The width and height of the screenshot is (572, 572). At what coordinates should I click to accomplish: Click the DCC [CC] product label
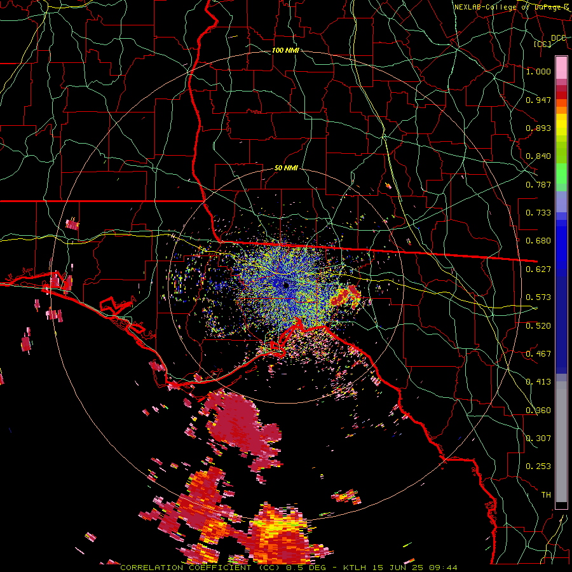pos(551,41)
